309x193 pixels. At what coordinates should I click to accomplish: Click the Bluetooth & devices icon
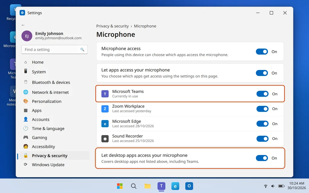click(x=26, y=82)
